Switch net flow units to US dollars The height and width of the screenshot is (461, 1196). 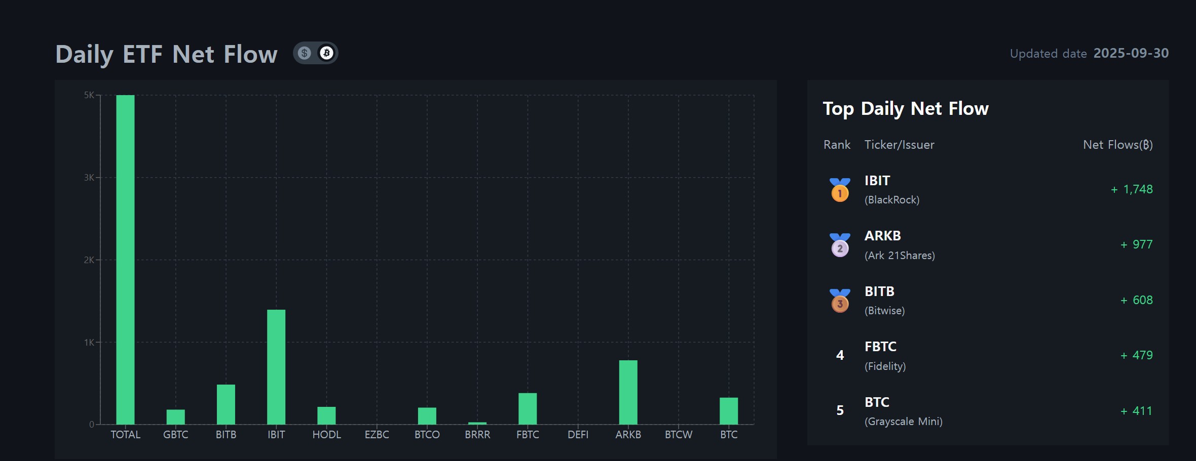pyautogui.click(x=304, y=53)
